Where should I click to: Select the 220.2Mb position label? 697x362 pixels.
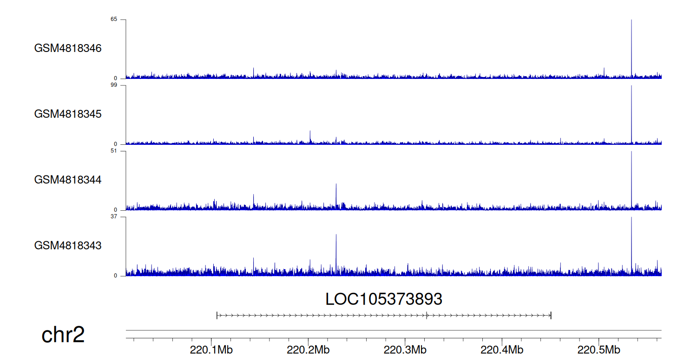[308, 350]
